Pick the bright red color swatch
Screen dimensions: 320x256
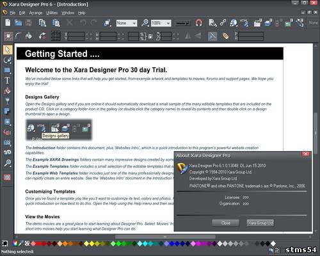(x=38, y=243)
